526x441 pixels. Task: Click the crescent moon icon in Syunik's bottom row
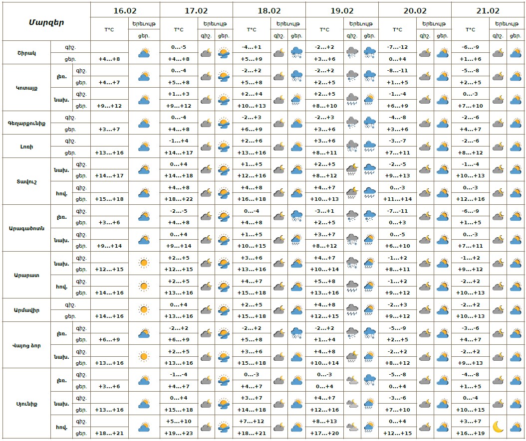click(498, 427)
